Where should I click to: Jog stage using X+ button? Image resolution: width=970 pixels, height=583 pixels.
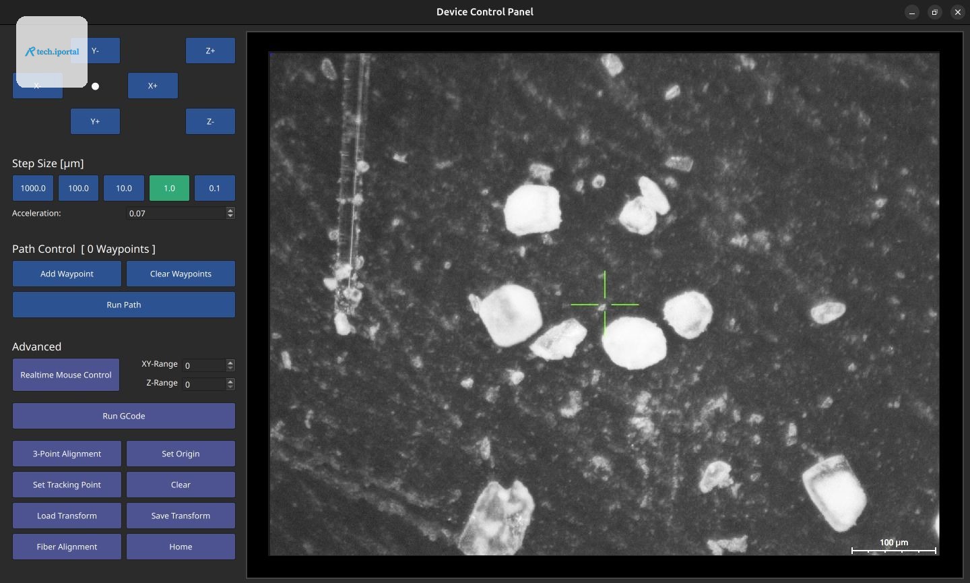(153, 86)
